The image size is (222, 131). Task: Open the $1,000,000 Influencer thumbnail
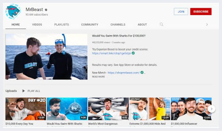tap(191, 109)
